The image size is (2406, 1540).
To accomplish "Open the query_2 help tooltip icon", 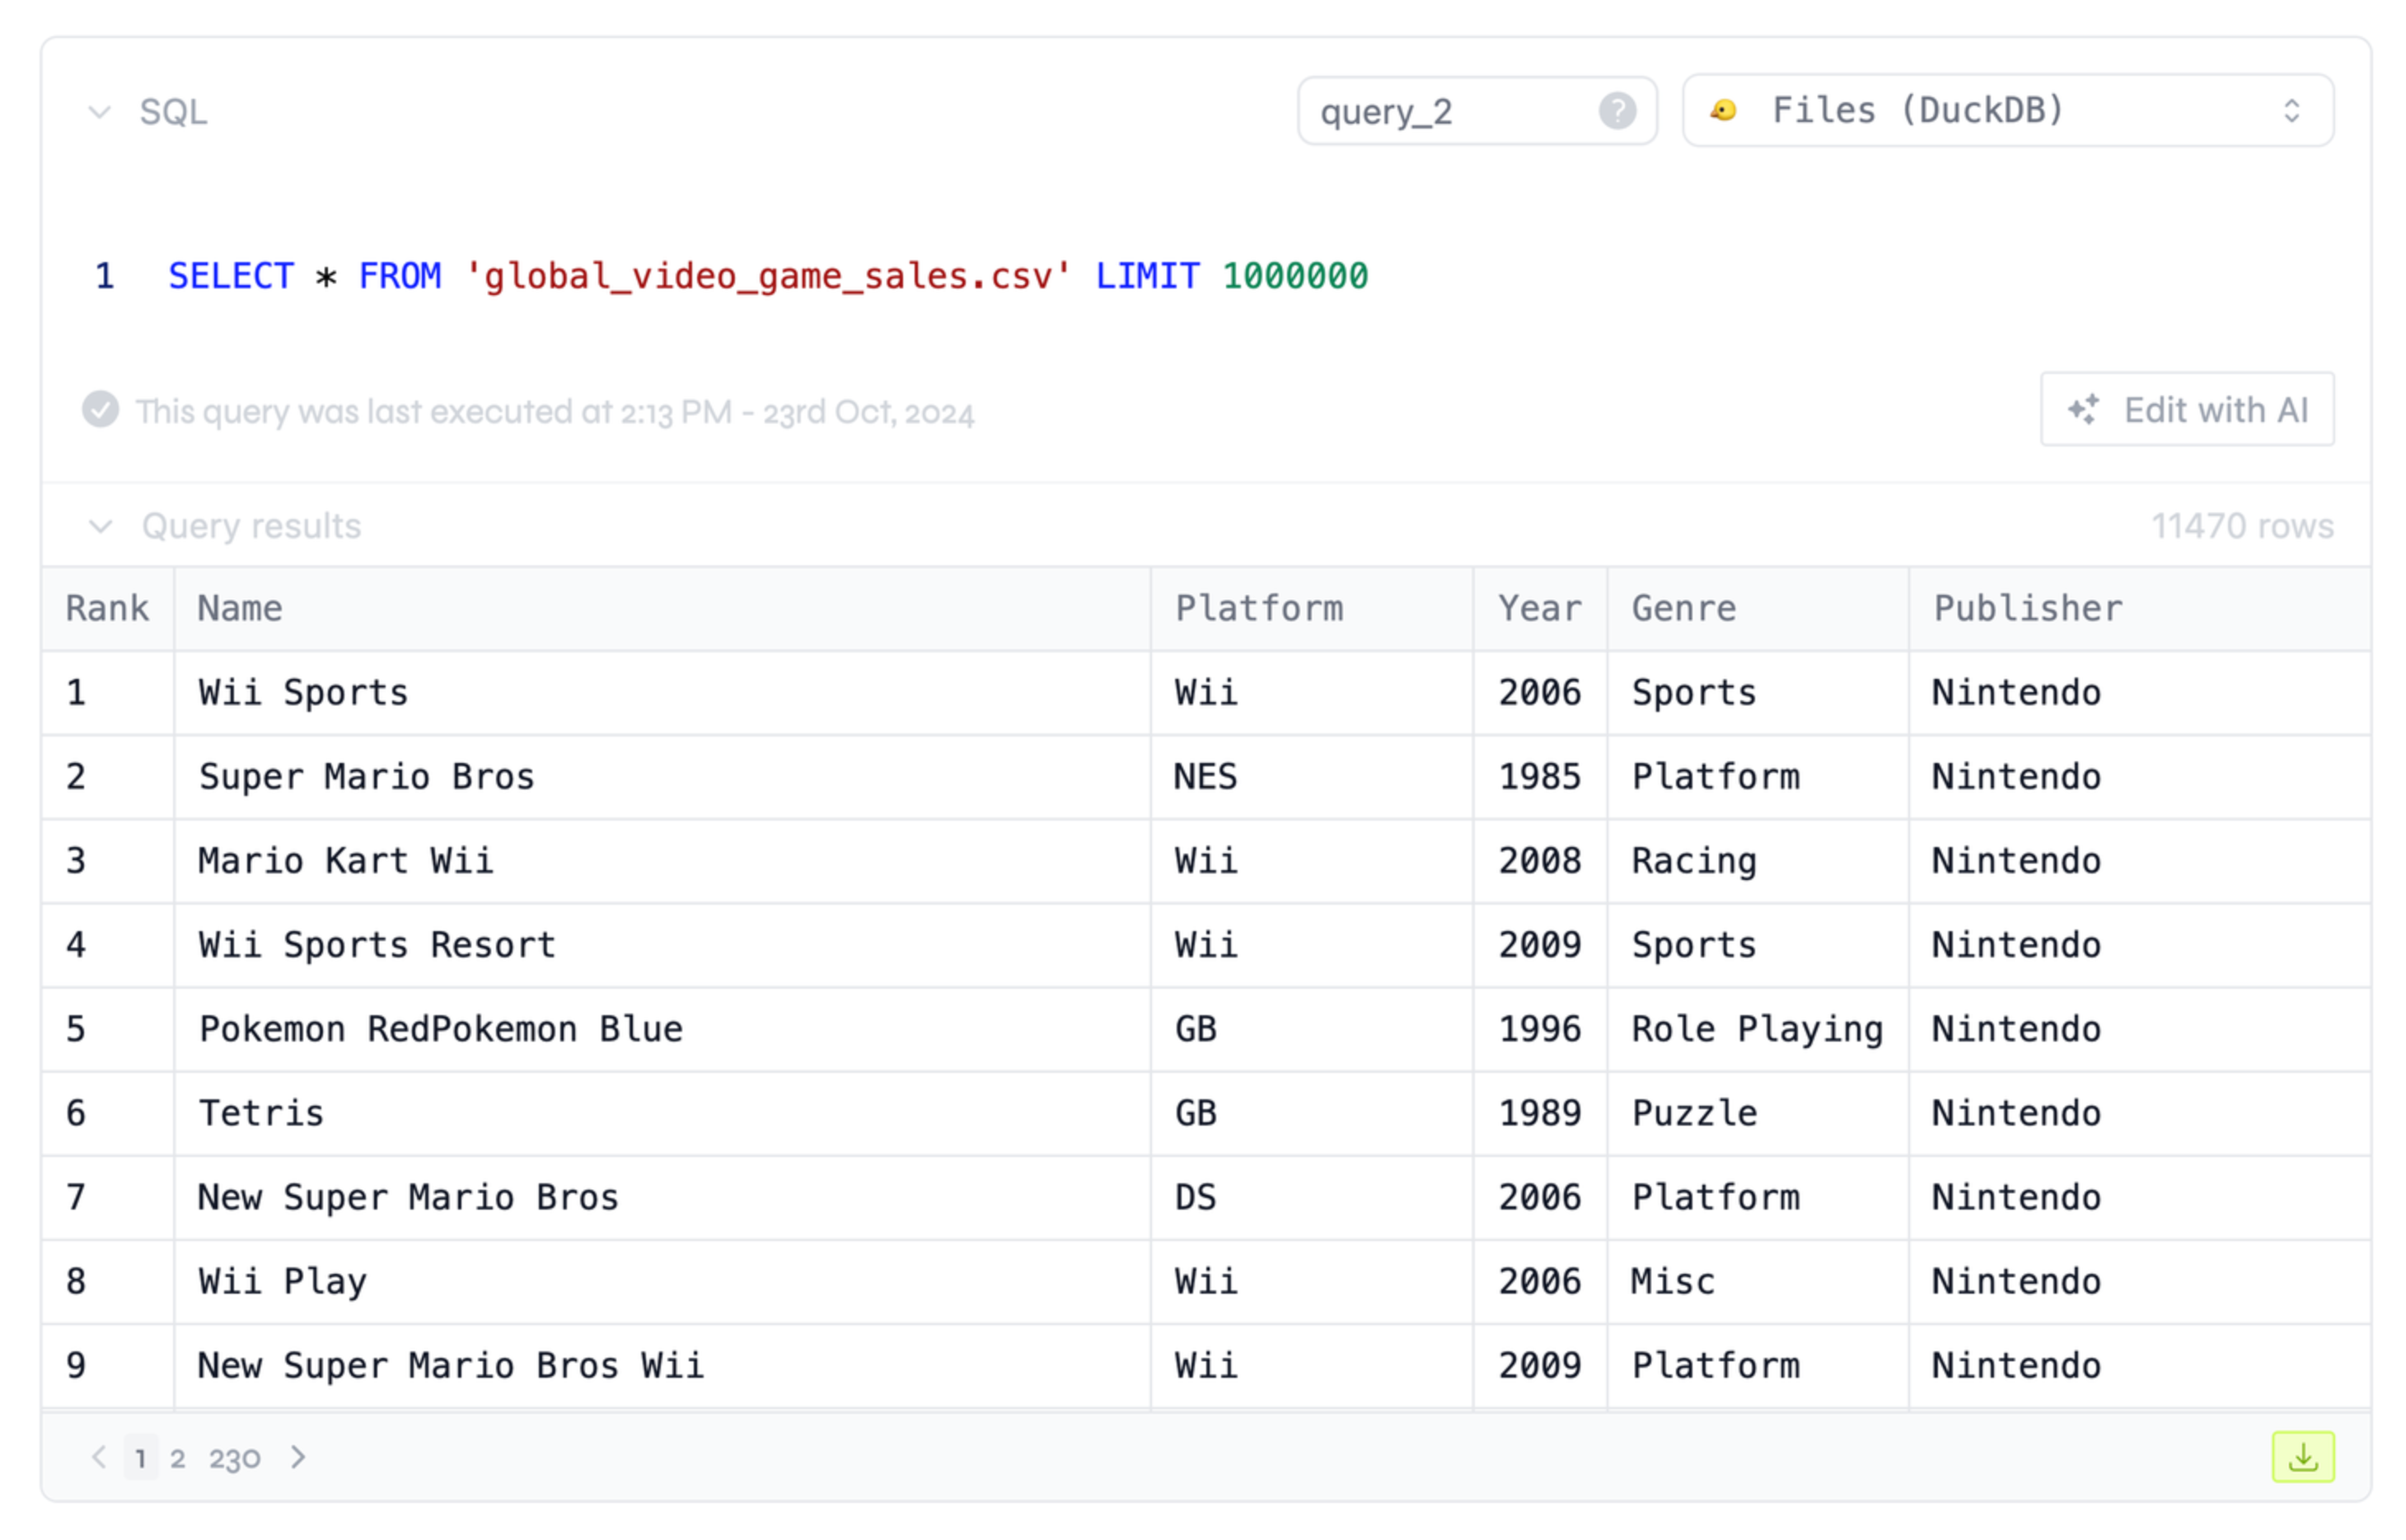I will 1617,110.
